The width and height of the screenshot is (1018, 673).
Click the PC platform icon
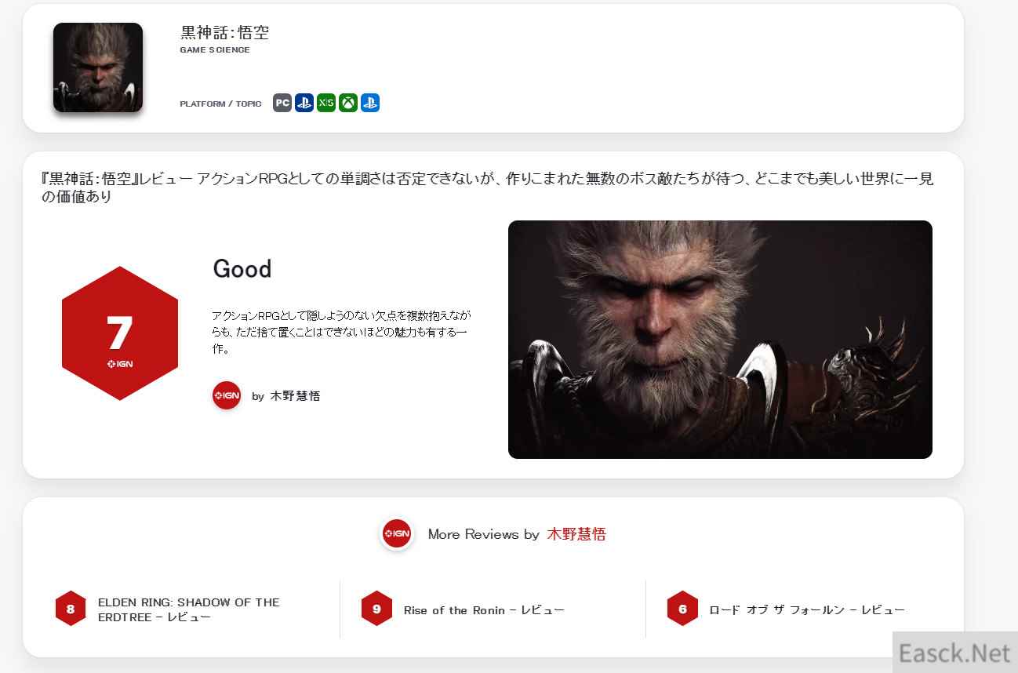click(282, 103)
